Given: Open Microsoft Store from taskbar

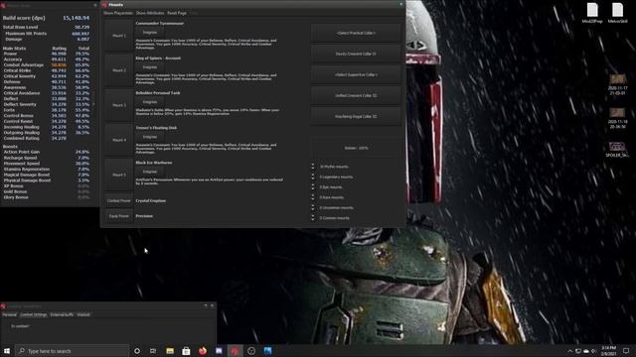Looking at the screenshot, I should (x=186, y=351).
